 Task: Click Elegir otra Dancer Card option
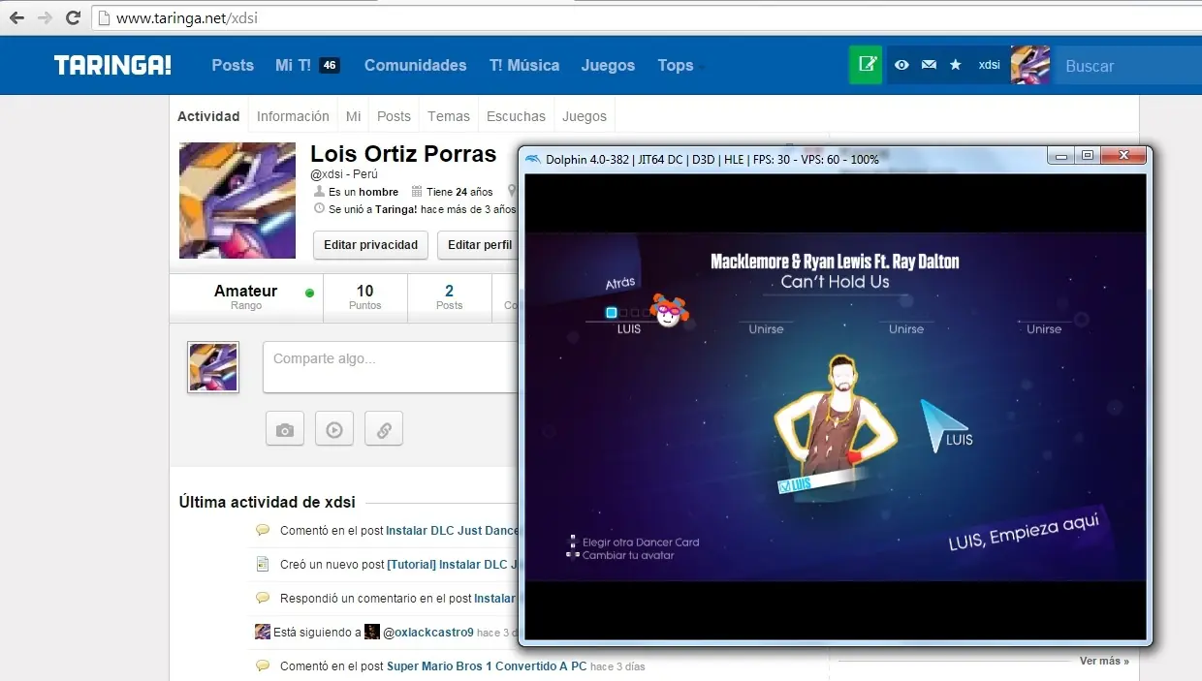click(641, 542)
